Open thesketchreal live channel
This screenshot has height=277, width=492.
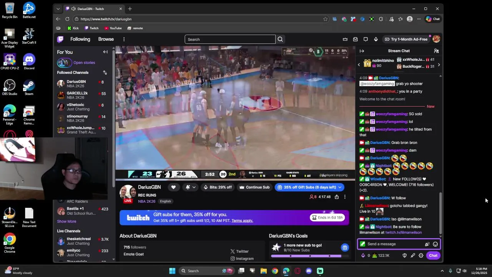coord(81,241)
